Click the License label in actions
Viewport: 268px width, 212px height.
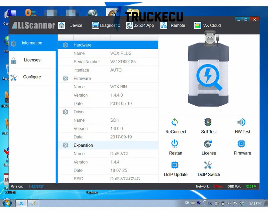point(209,153)
